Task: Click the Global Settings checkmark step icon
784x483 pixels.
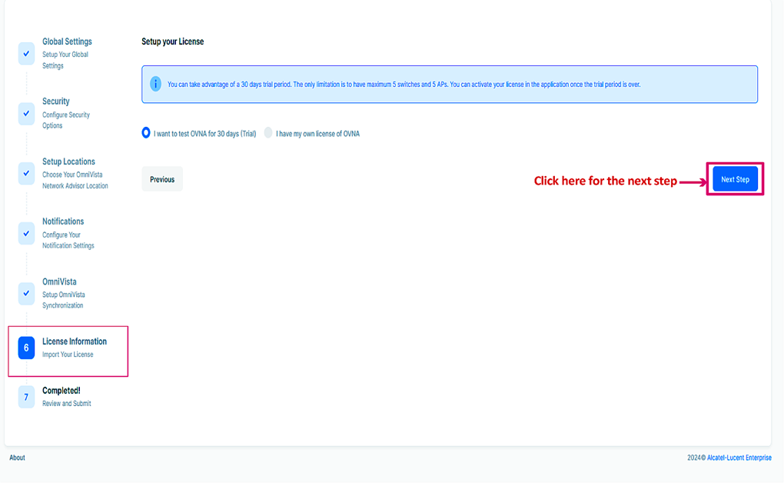Action: pos(26,54)
